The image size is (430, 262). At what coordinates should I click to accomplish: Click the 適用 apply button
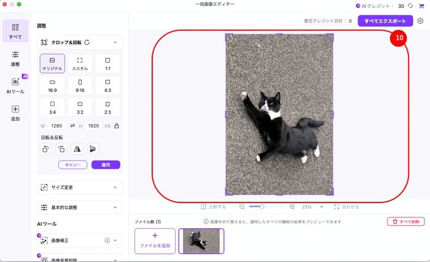pos(106,164)
